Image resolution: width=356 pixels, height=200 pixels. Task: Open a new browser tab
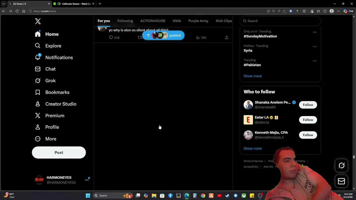point(100,4)
